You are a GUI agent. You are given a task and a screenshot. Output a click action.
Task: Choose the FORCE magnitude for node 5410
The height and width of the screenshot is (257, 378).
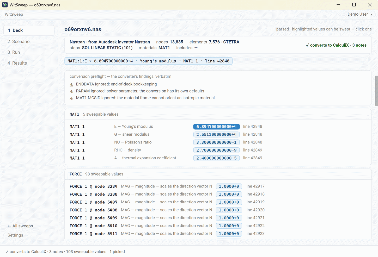(x=229, y=226)
